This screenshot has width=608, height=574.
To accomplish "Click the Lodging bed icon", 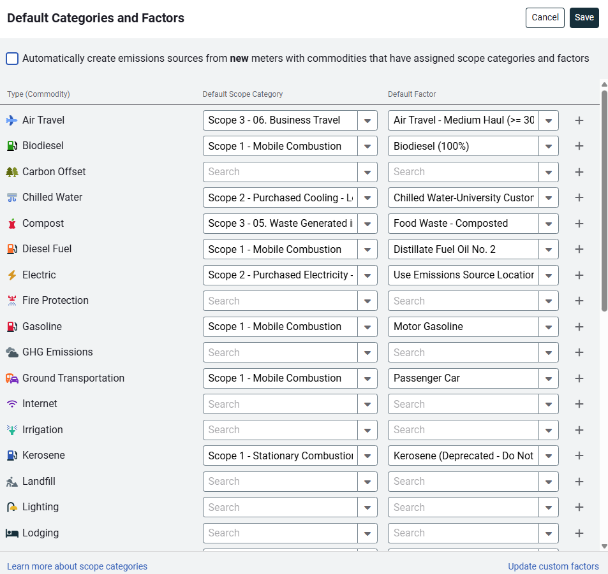I will point(12,533).
